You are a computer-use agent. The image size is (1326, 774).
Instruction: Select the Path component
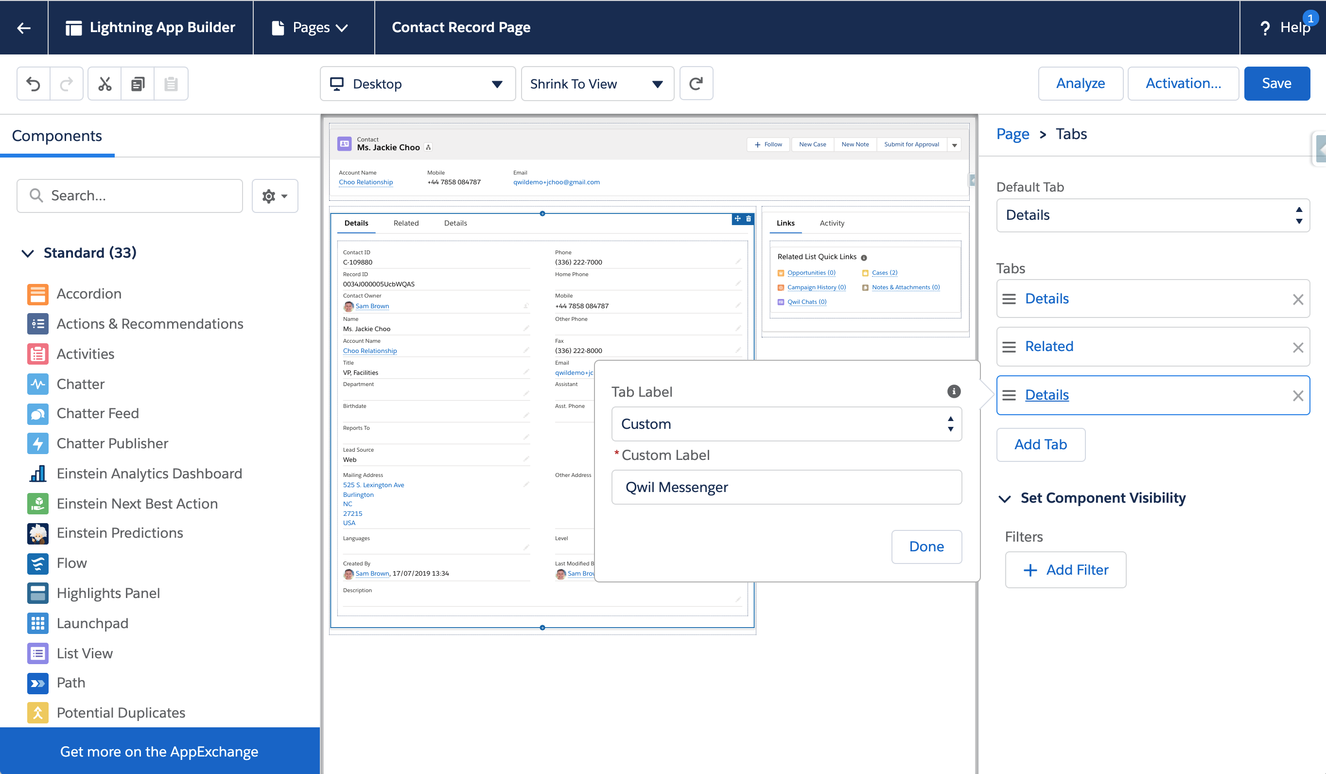tap(56, 683)
